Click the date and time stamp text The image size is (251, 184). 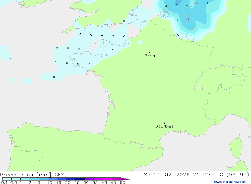tap(197, 175)
